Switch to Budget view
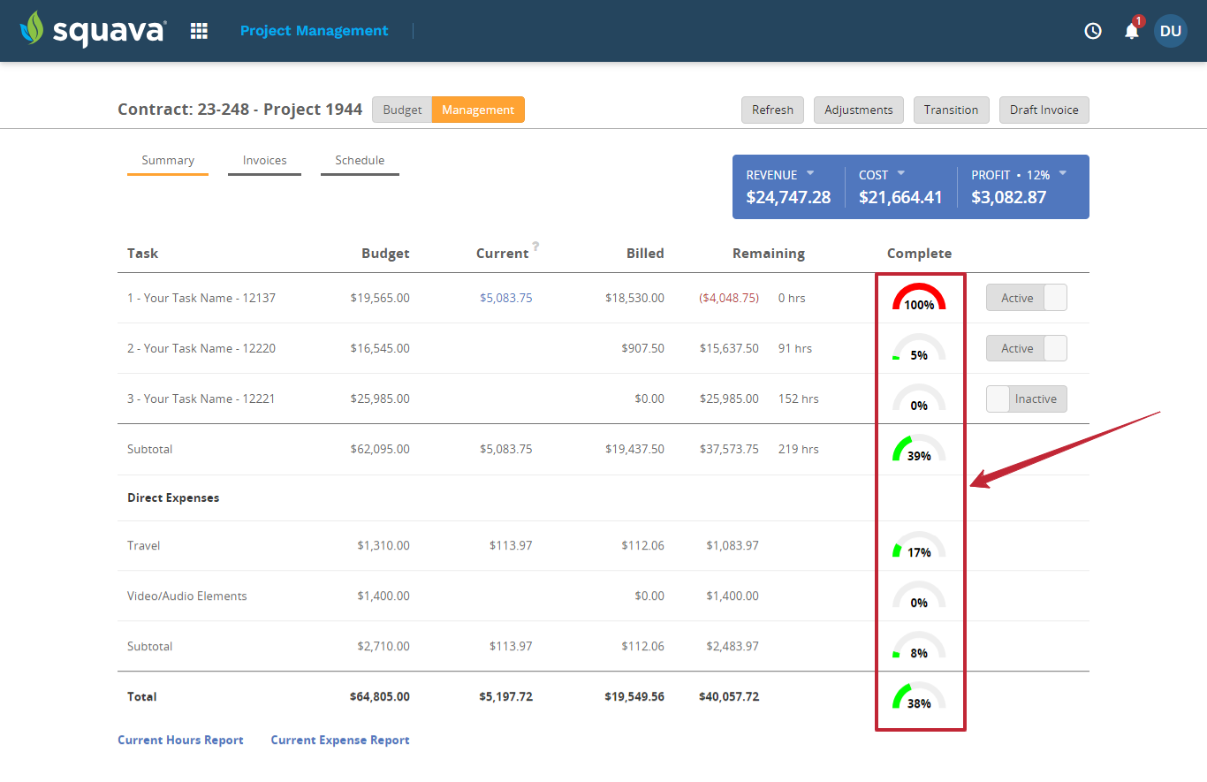Screen dimensions: 1207x782 click(402, 110)
